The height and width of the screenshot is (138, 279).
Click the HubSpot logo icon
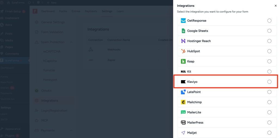click(183, 51)
